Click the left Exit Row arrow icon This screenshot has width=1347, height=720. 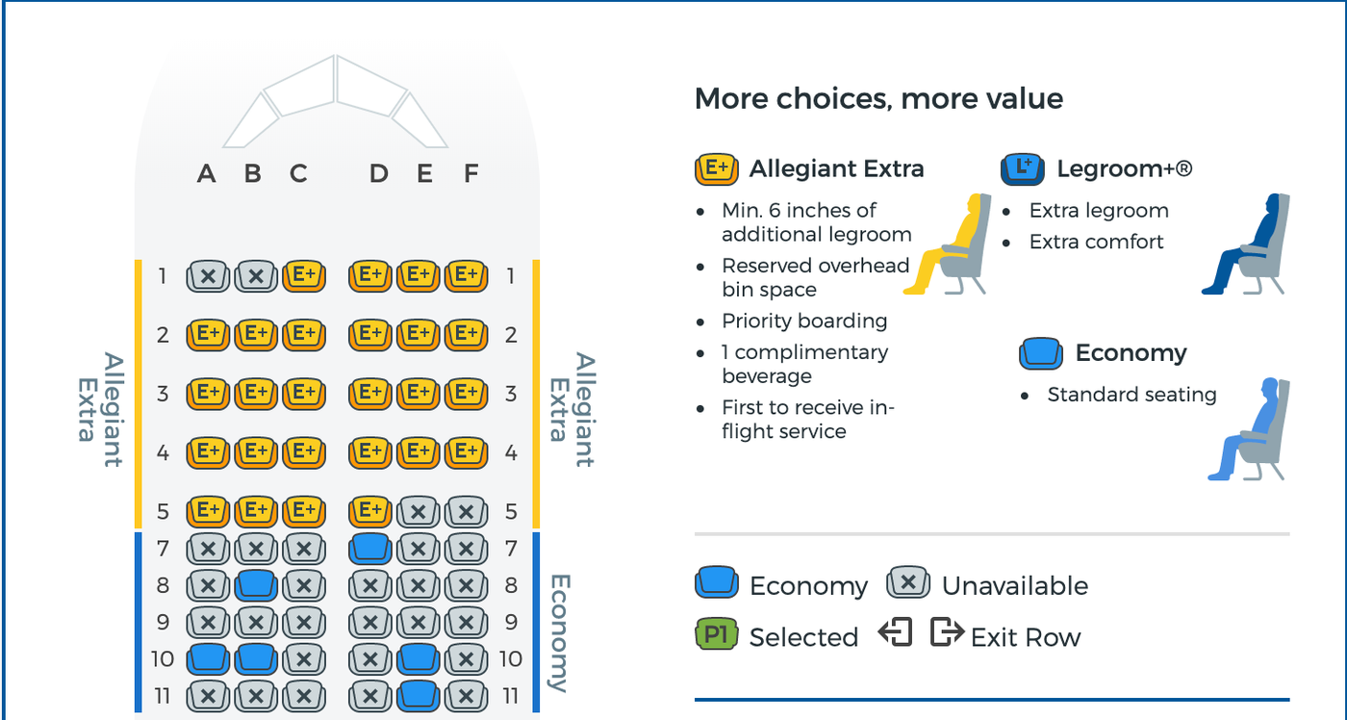pos(894,634)
